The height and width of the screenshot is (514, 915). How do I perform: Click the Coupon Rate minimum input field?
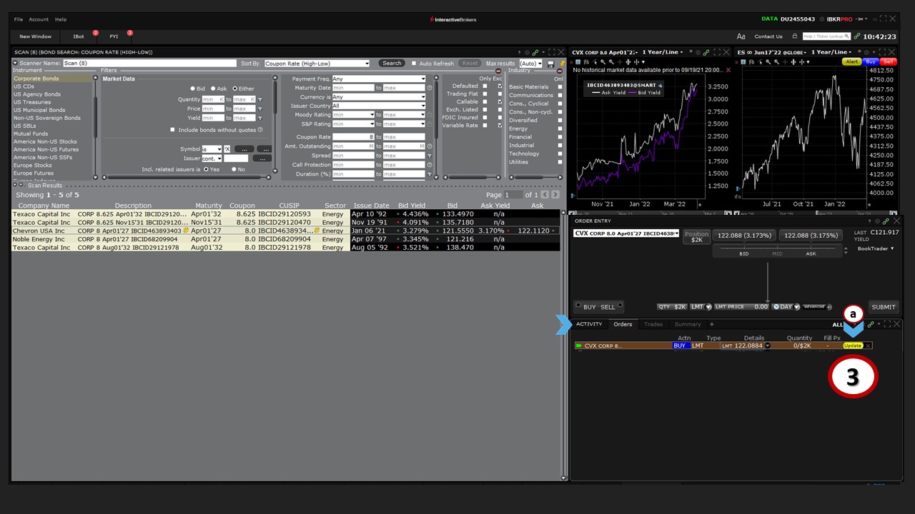[353, 137]
